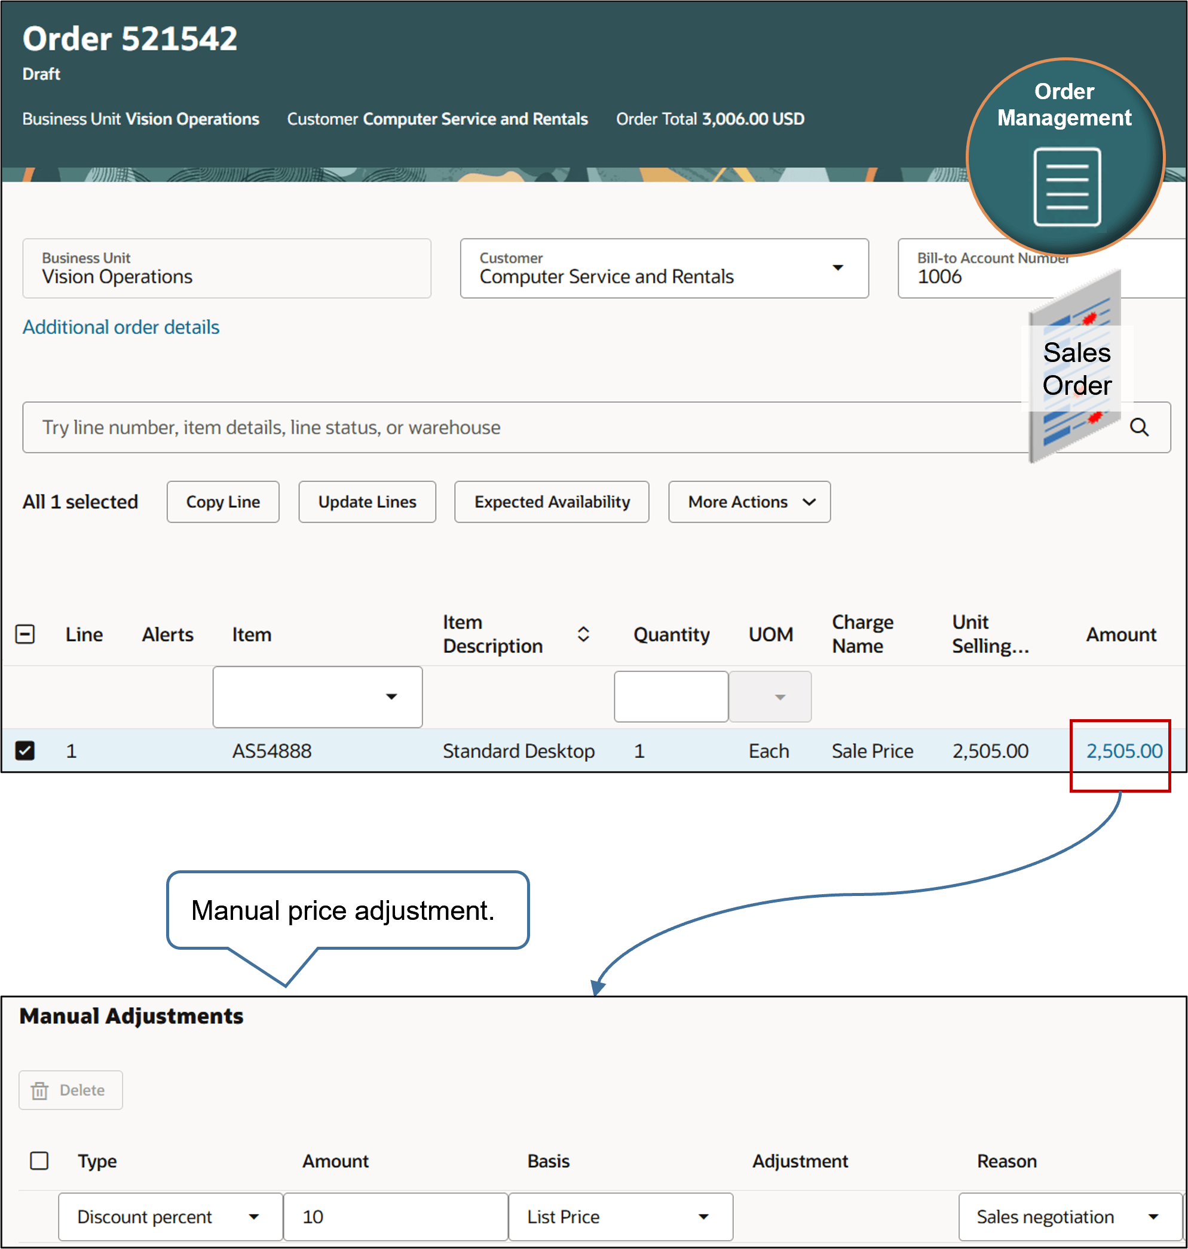
Task: Click the Copy Line button
Action: (222, 501)
